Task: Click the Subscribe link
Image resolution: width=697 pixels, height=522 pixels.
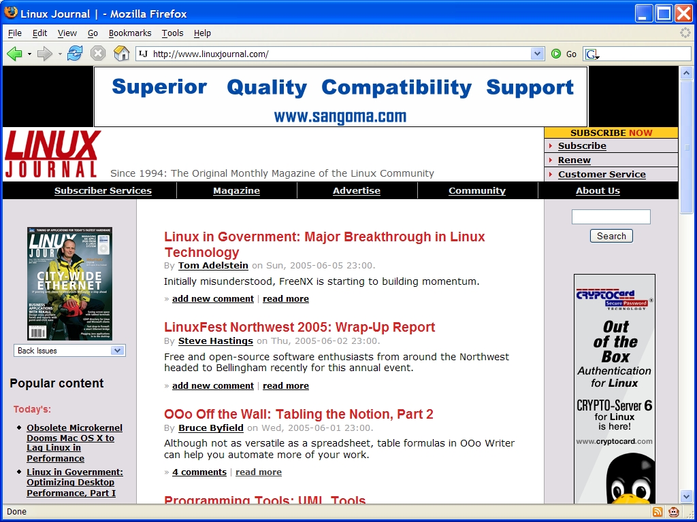Action: click(582, 145)
